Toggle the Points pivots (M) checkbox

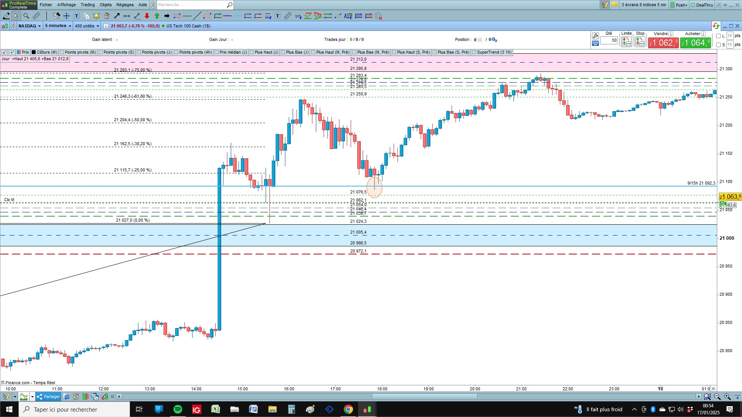pos(62,53)
